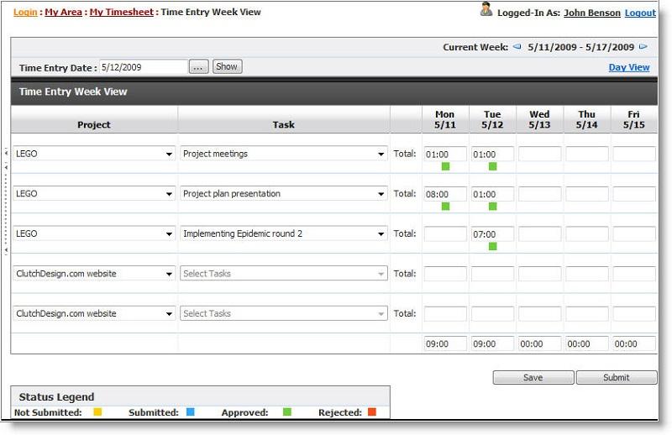
Task: Click the Thu 5/14 column header
Action: coord(586,119)
